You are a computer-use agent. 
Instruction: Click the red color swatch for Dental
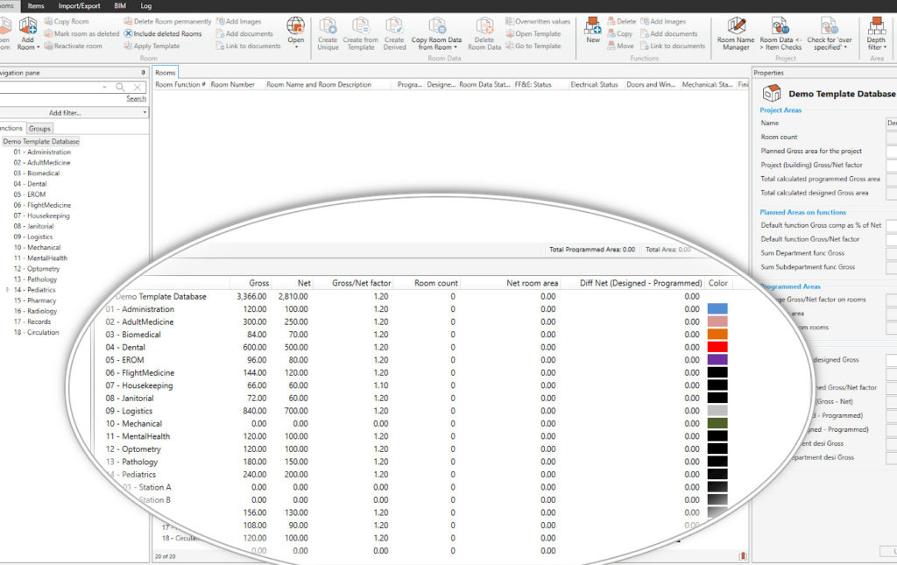(717, 346)
